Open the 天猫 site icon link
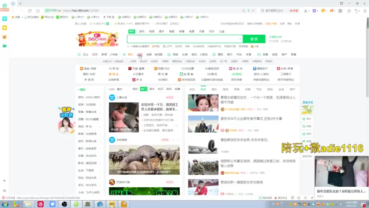Image resolution: width=369 pixels, height=208 pixels. [x=130, y=68]
